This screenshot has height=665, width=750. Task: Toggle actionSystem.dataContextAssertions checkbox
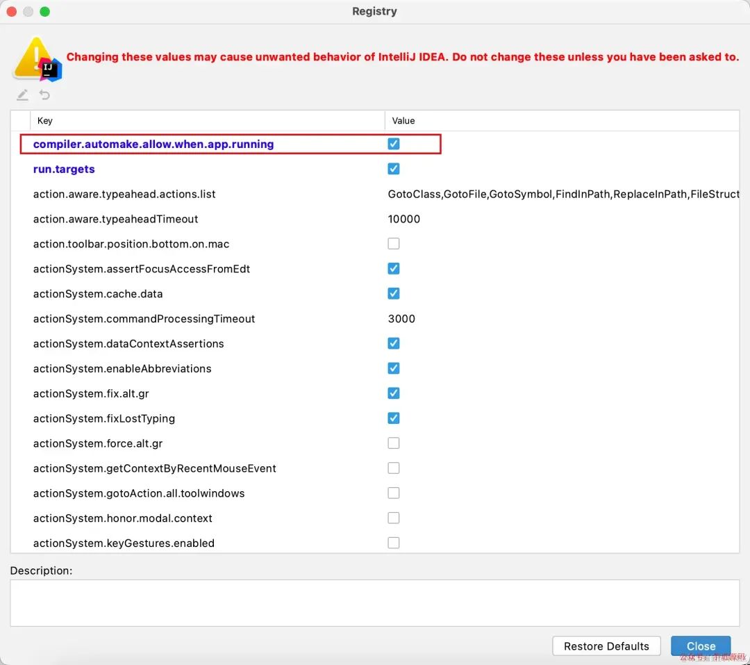(394, 343)
